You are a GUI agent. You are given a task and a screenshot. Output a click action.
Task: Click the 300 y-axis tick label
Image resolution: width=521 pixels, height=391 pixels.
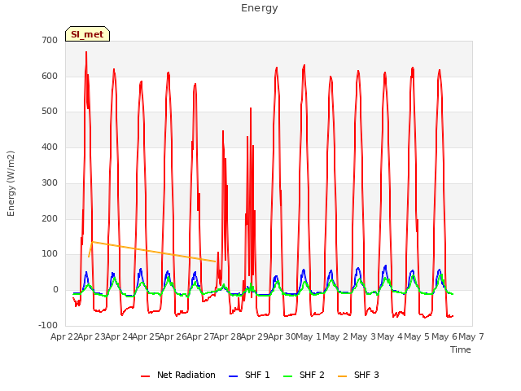[x=50, y=182]
